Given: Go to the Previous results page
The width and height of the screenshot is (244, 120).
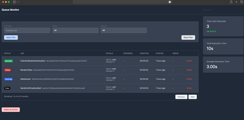Looking at the screenshot, I should coord(181,97).
